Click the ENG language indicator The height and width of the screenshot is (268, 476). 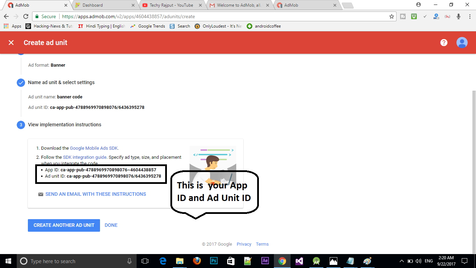click(x=429, y=261)
